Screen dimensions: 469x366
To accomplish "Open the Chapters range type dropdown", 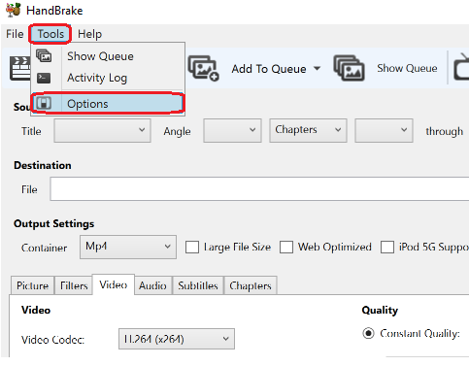I will click(308, 130).
